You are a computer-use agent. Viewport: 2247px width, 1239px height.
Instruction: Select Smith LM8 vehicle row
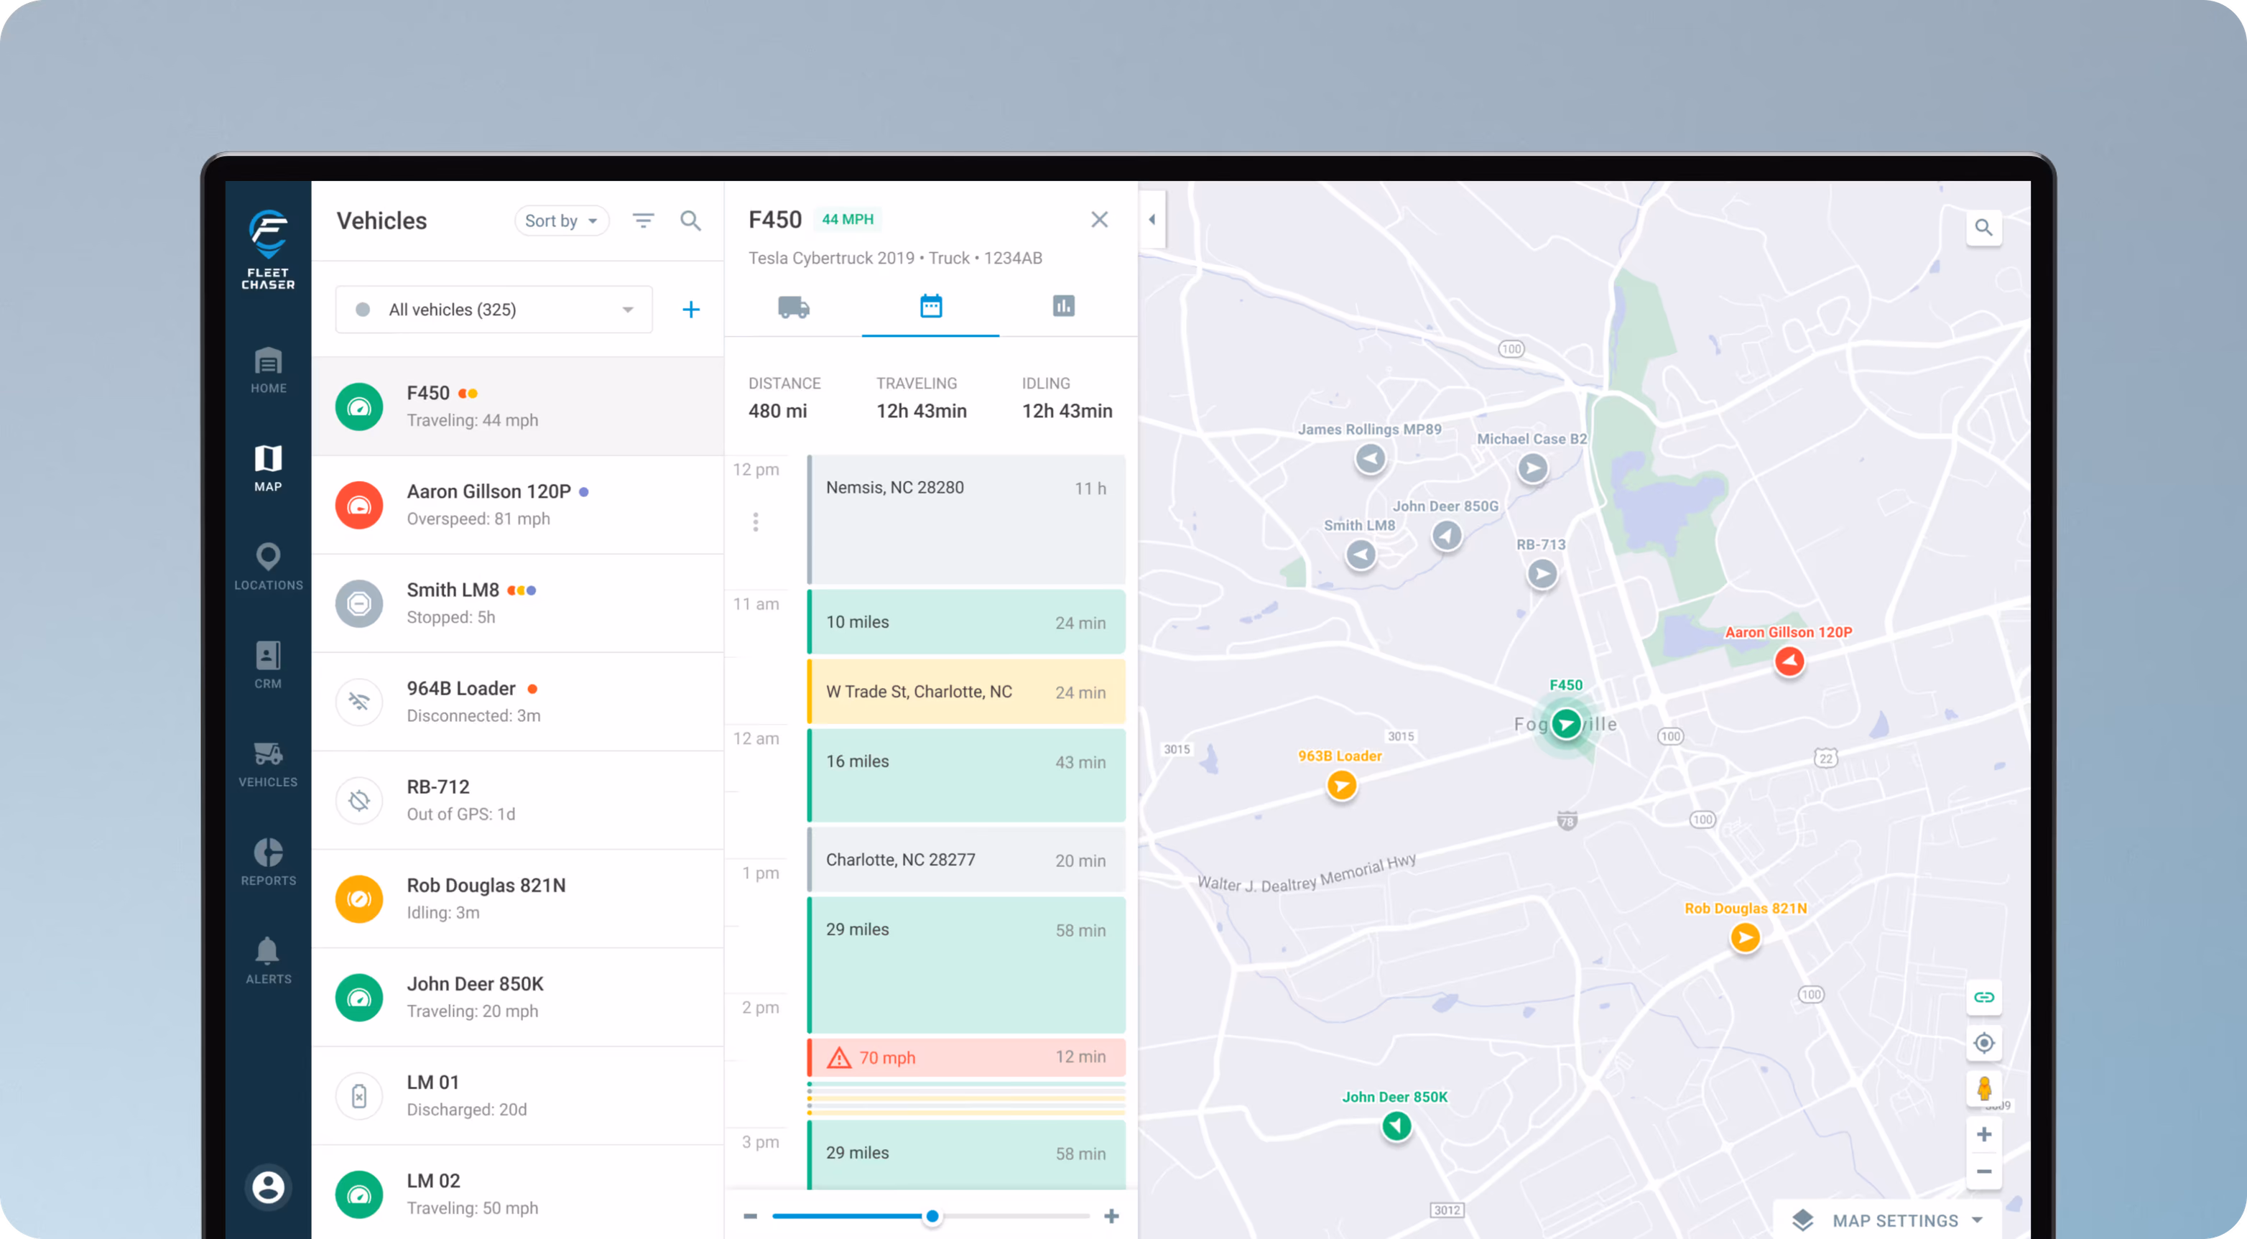518,603
